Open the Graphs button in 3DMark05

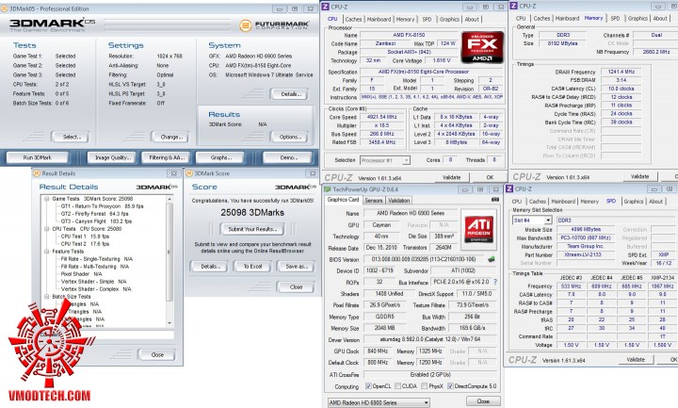coord(221,158)
